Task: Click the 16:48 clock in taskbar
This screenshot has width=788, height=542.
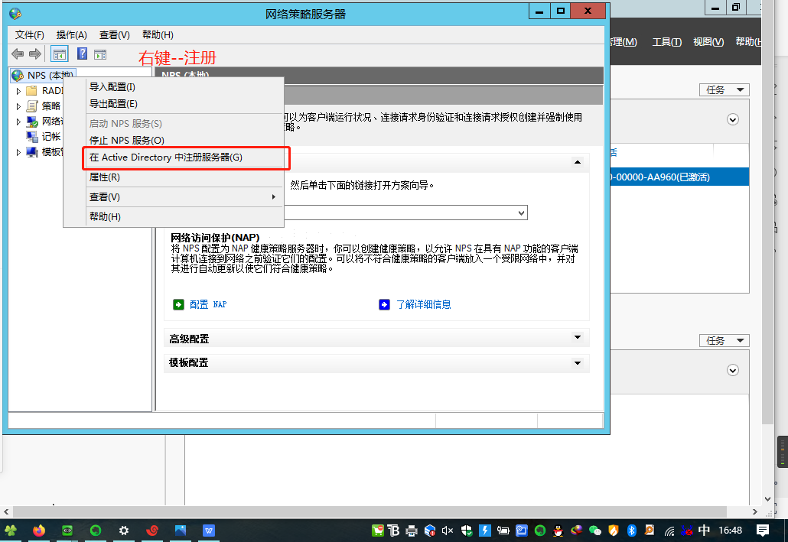Action: click(730, 531)
